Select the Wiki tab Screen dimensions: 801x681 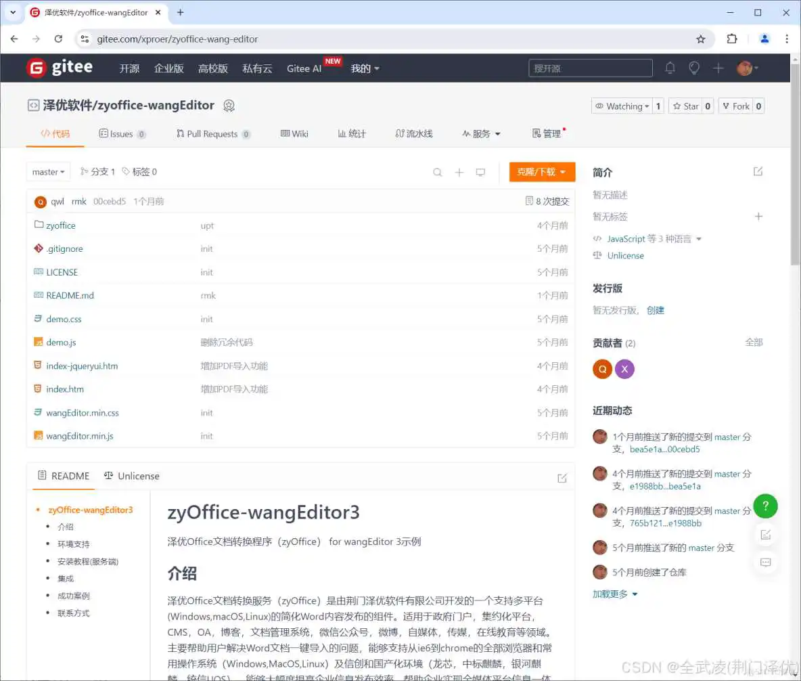294,133
